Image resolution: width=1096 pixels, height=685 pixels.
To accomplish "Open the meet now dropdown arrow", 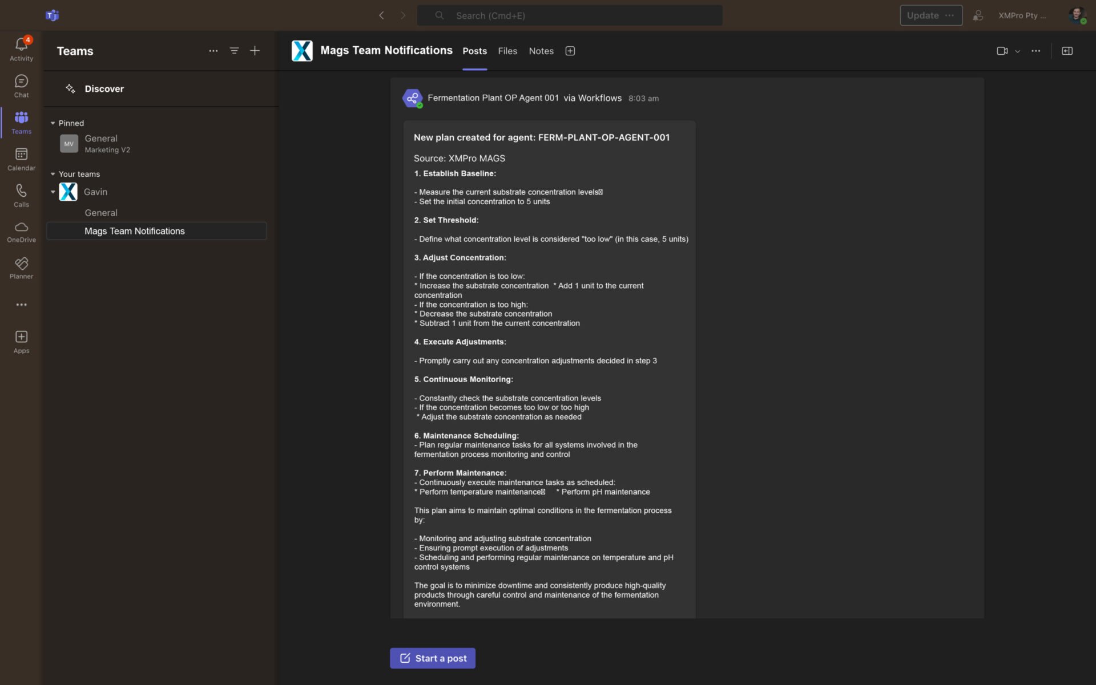I will click(1017, 51).
